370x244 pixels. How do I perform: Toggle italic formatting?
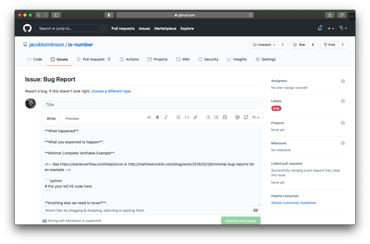(166, 117)
